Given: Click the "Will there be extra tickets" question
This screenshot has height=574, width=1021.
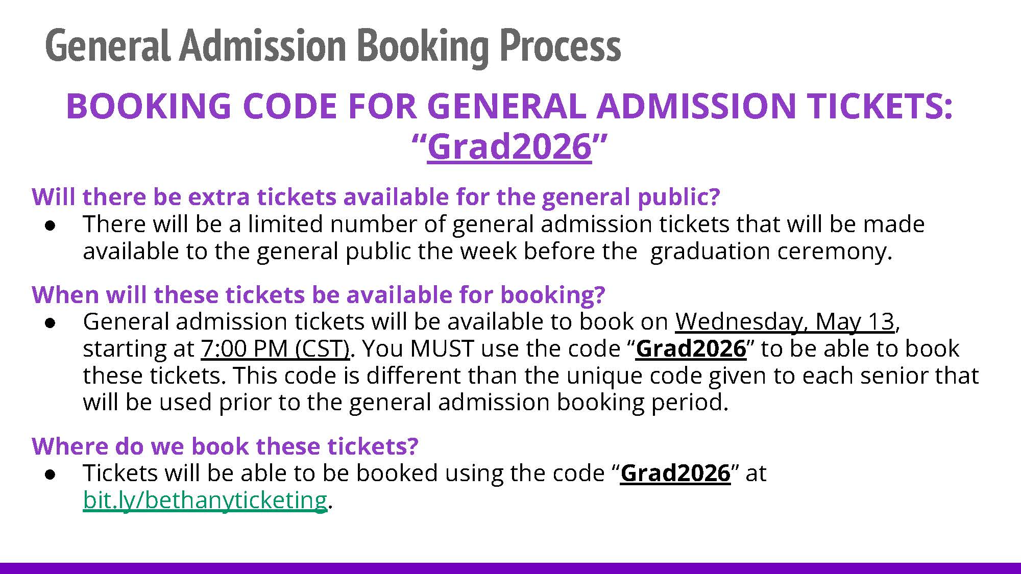Looking at the screenshot, I should tap(376, 197).
